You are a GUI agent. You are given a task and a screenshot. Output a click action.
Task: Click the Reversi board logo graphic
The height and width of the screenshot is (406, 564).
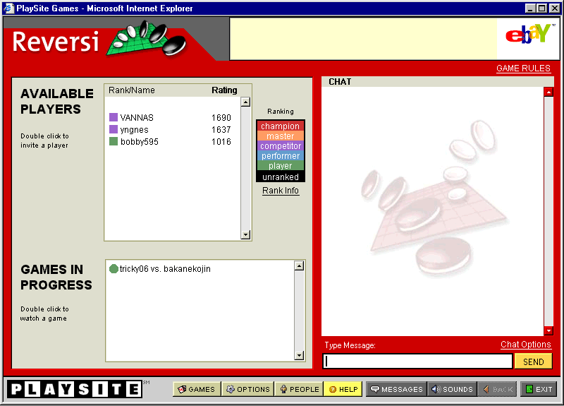147,39
